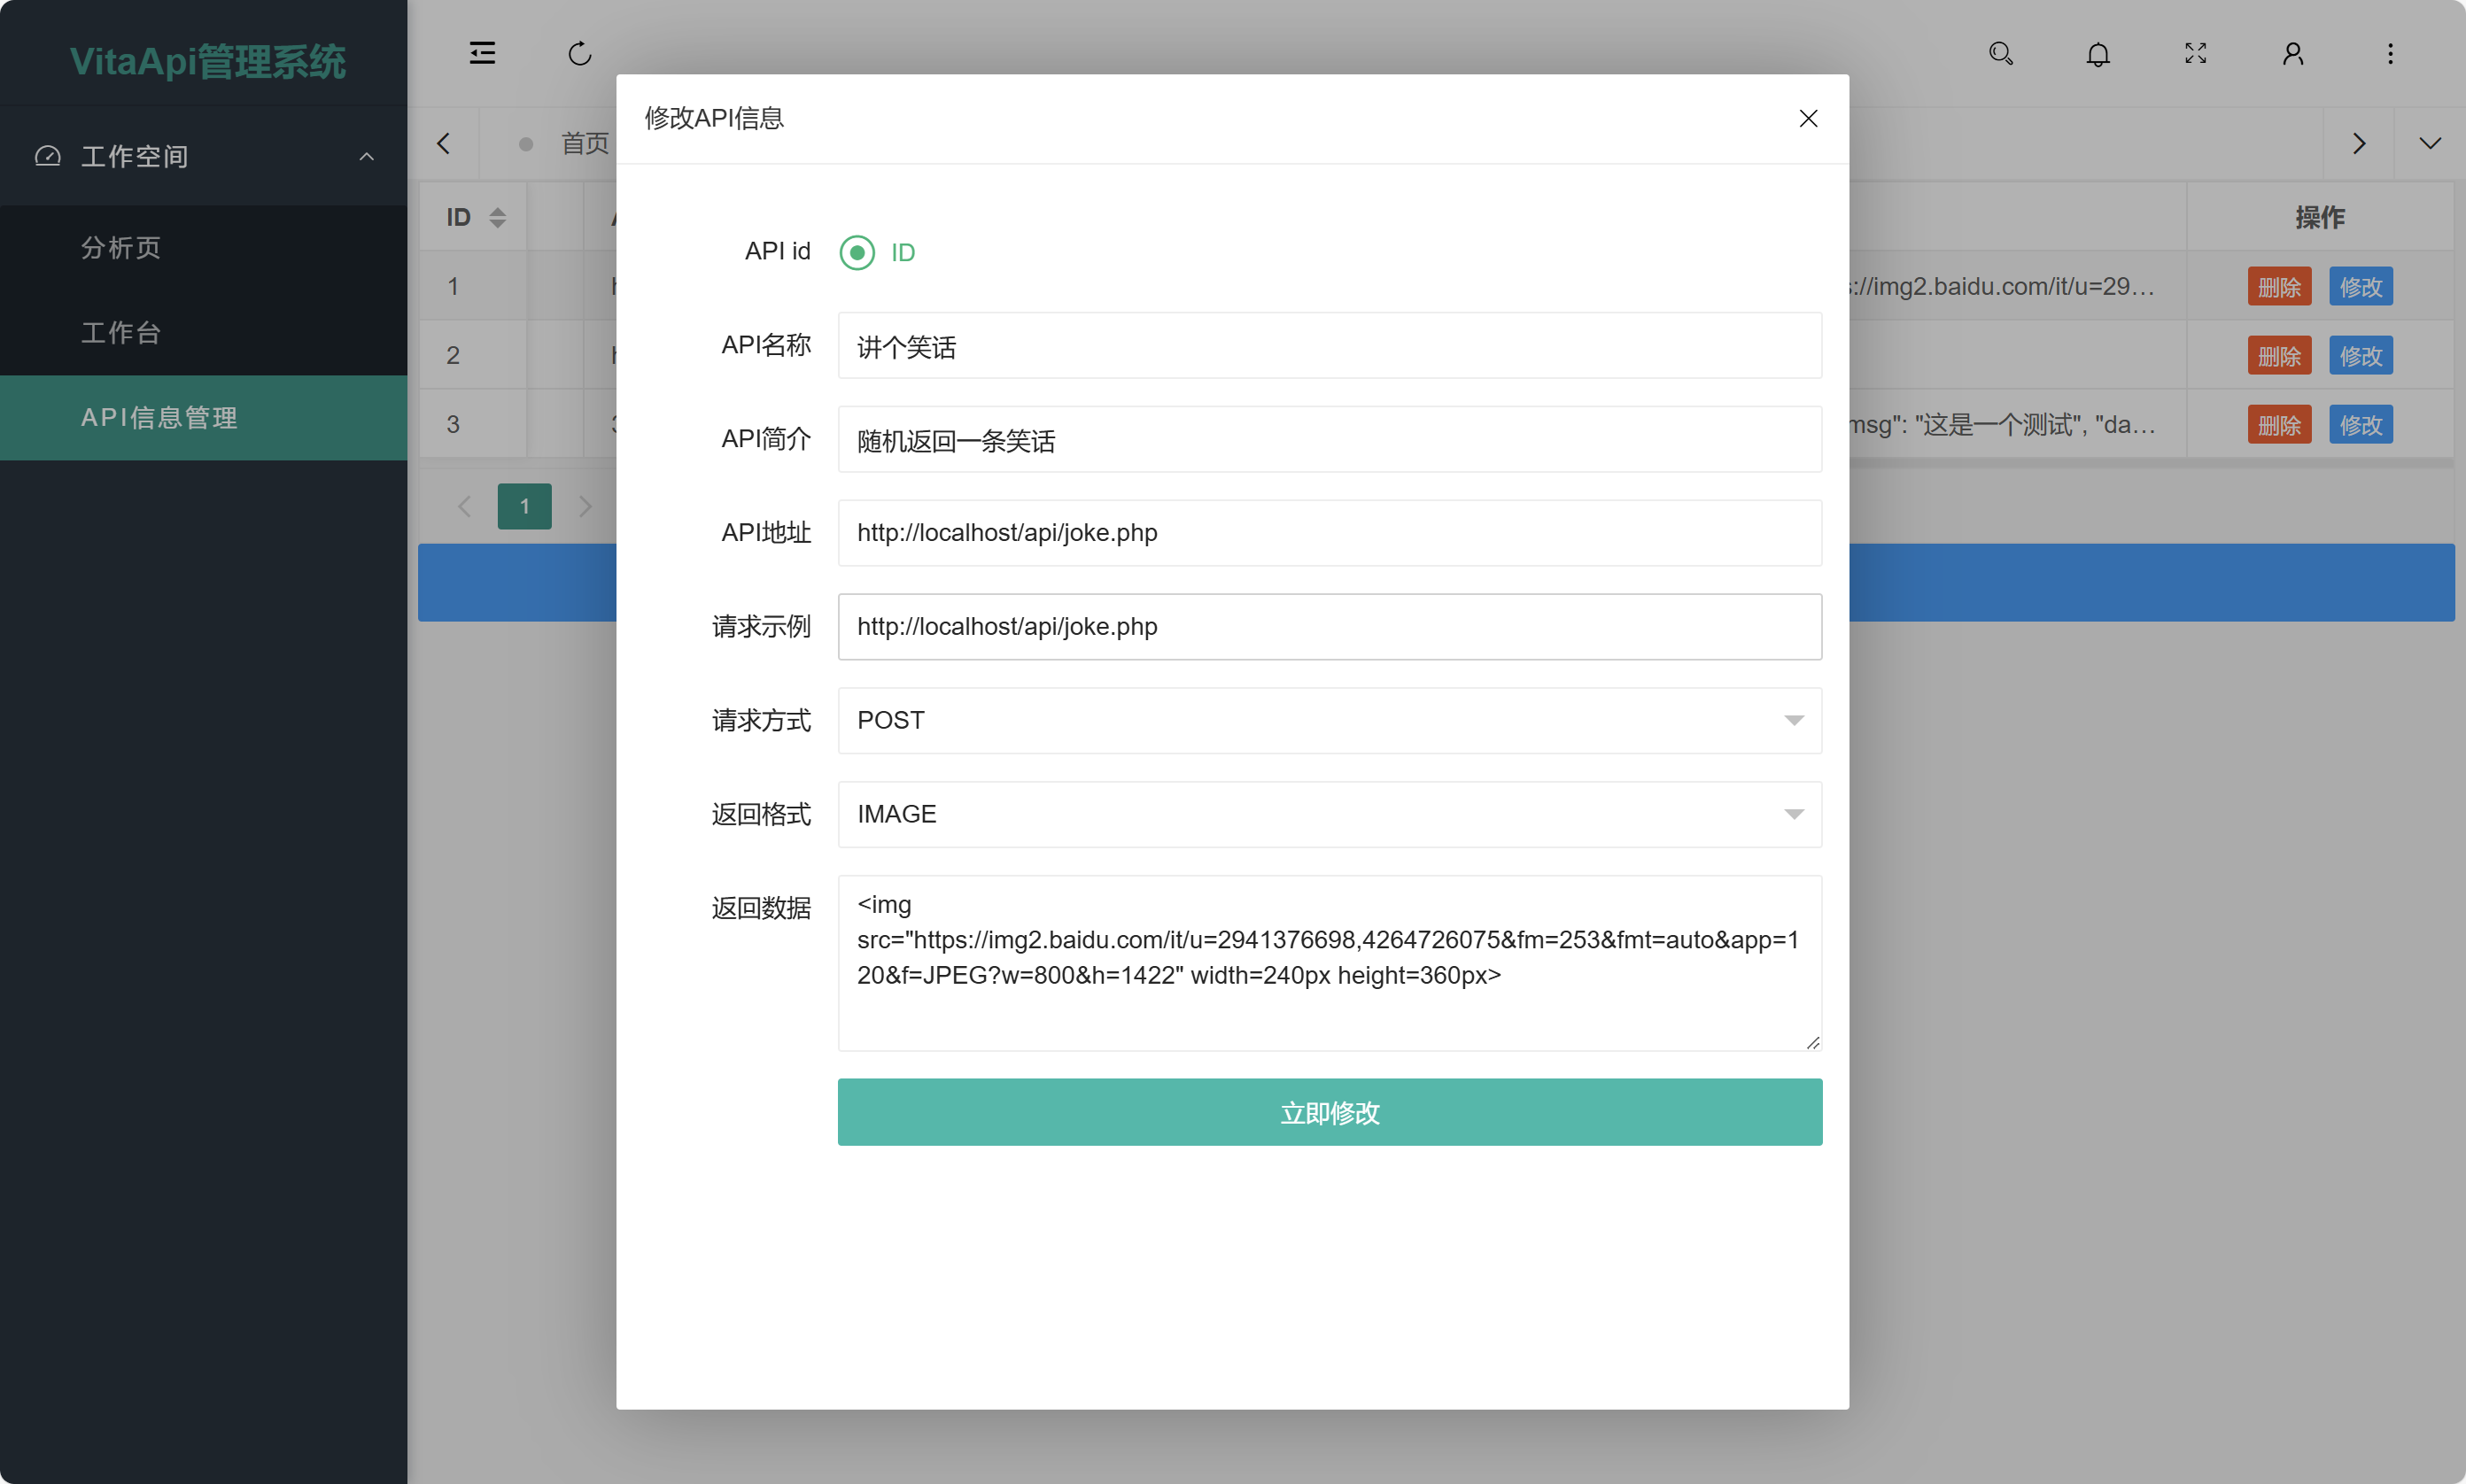Click the previous page pagination arrow
This screenshot has height=1484, width=2466.
[x=464, y=506]
